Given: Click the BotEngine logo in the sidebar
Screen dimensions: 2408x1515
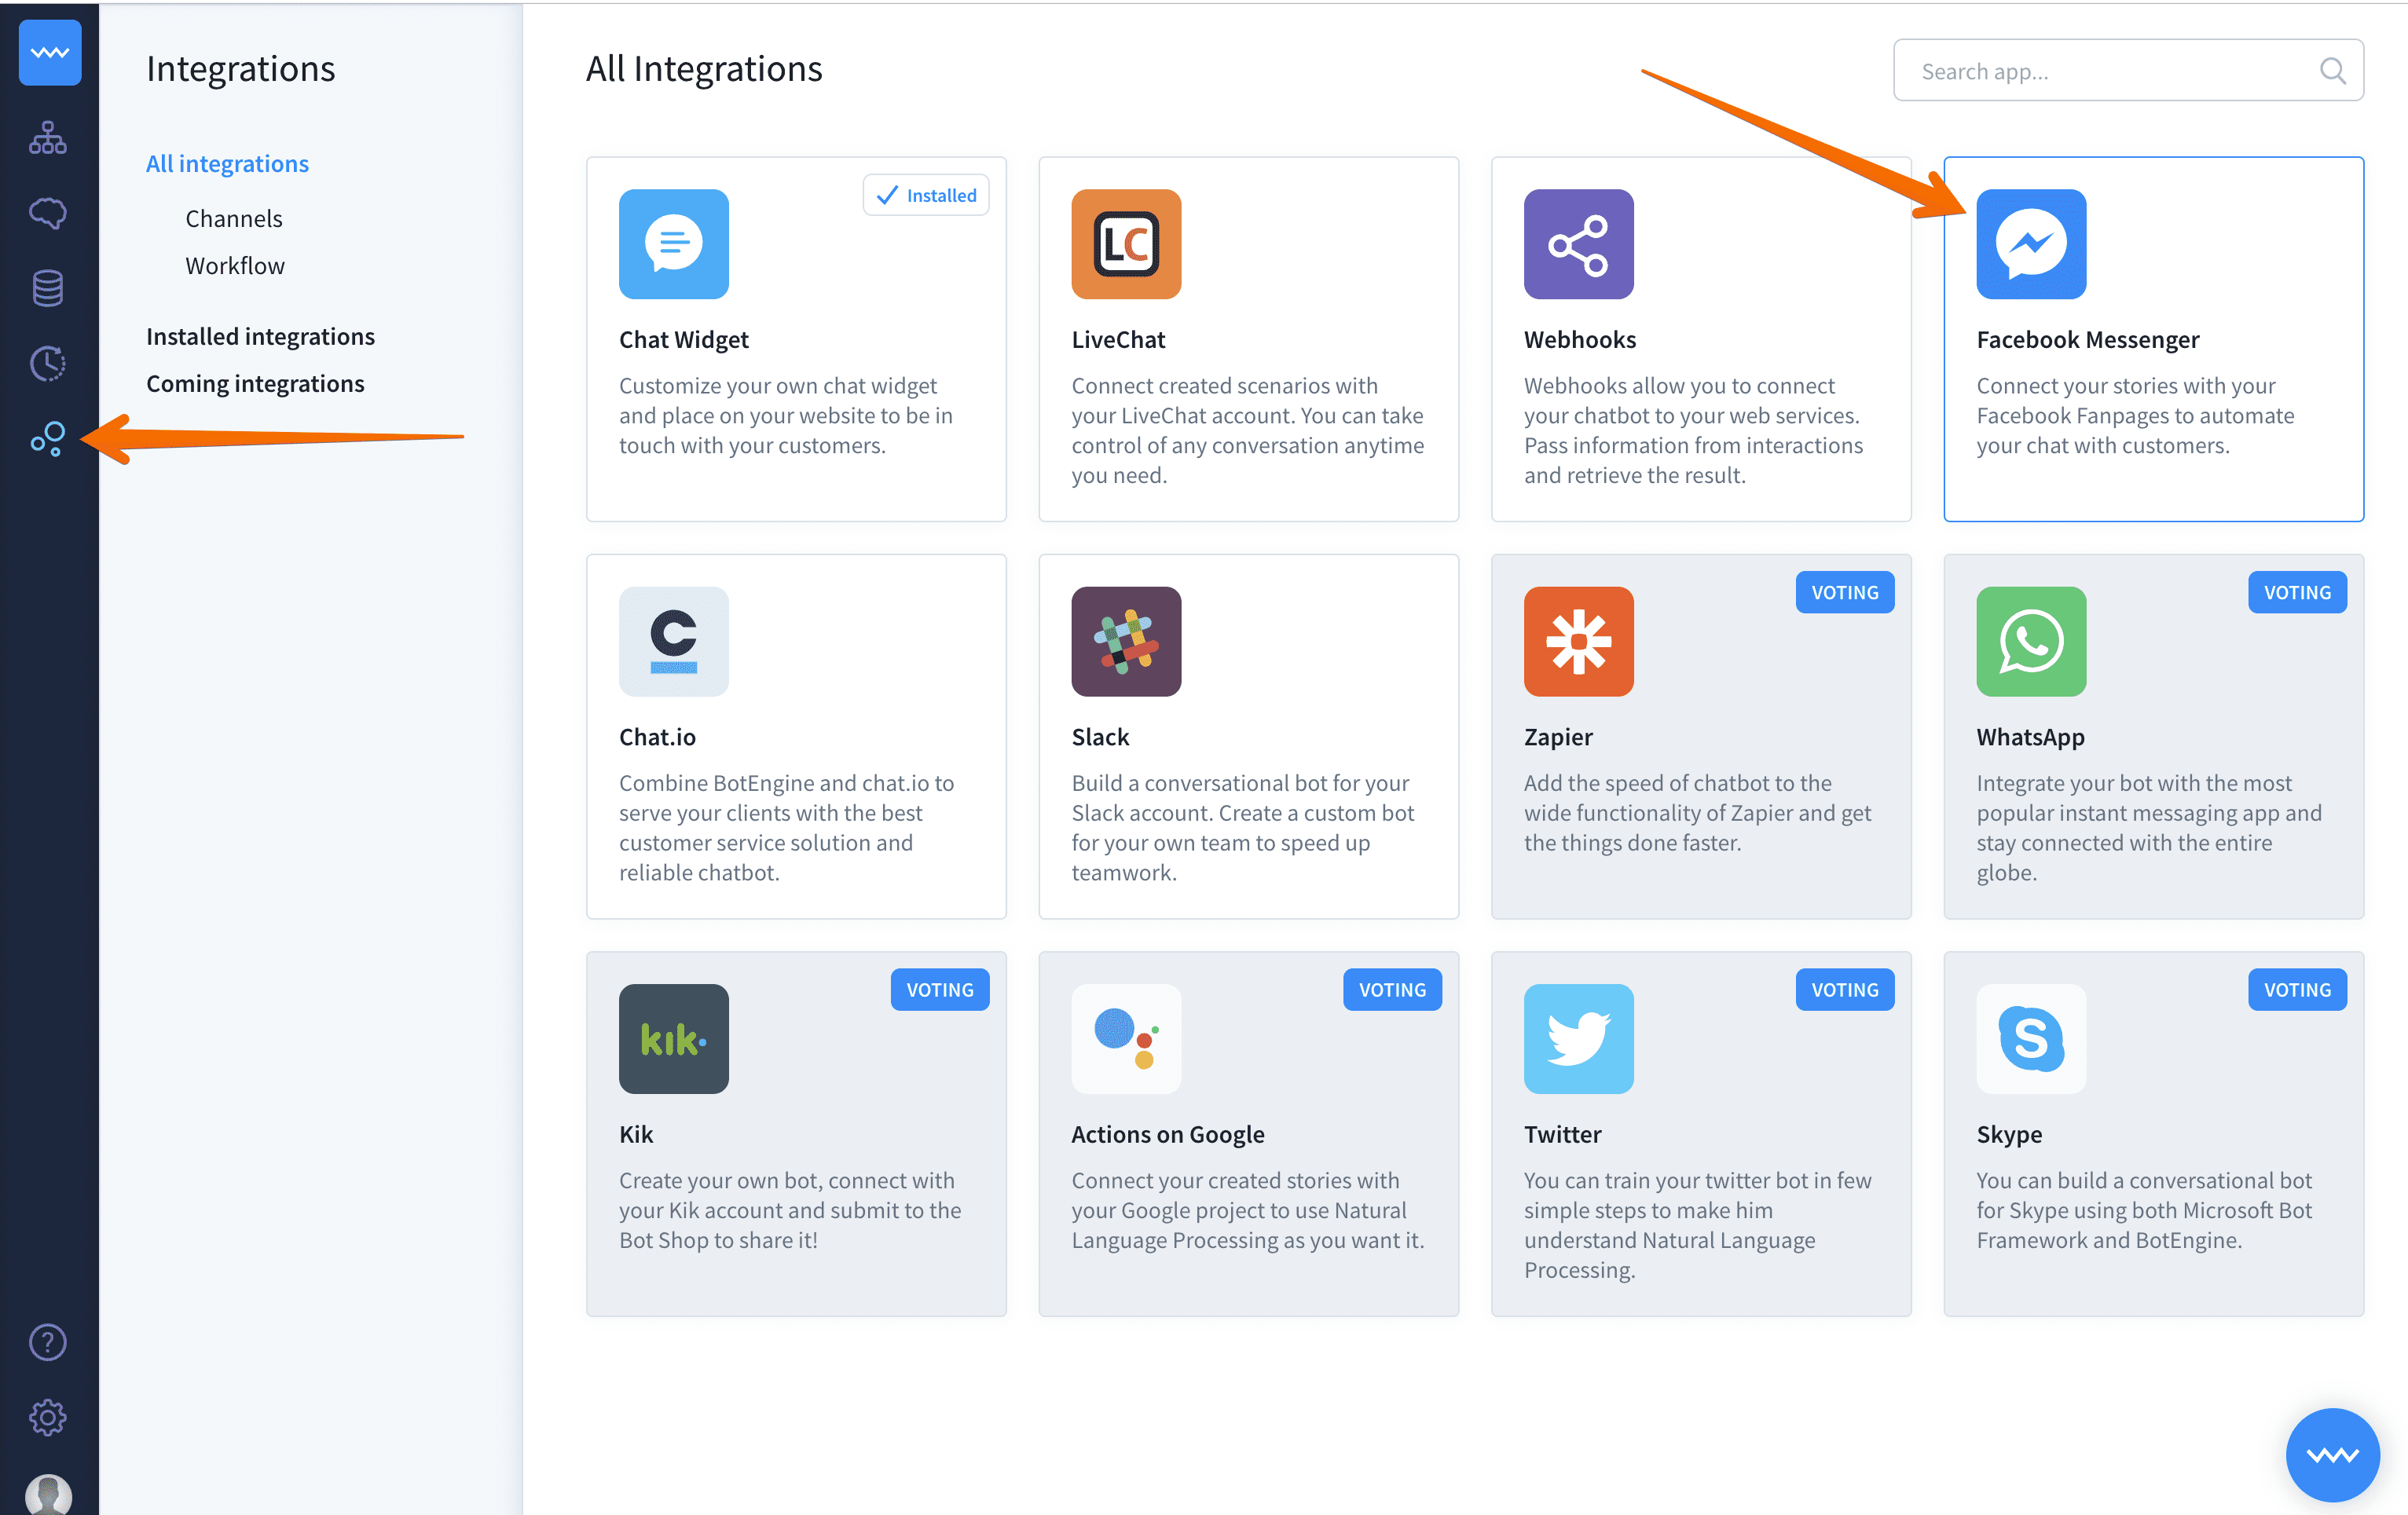Looking at the screenshot, I should point(49,53).
